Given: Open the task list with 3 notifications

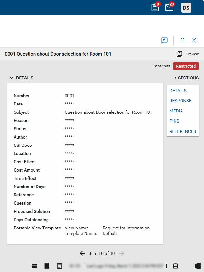Looking at the screenshot, I should 155,8.
